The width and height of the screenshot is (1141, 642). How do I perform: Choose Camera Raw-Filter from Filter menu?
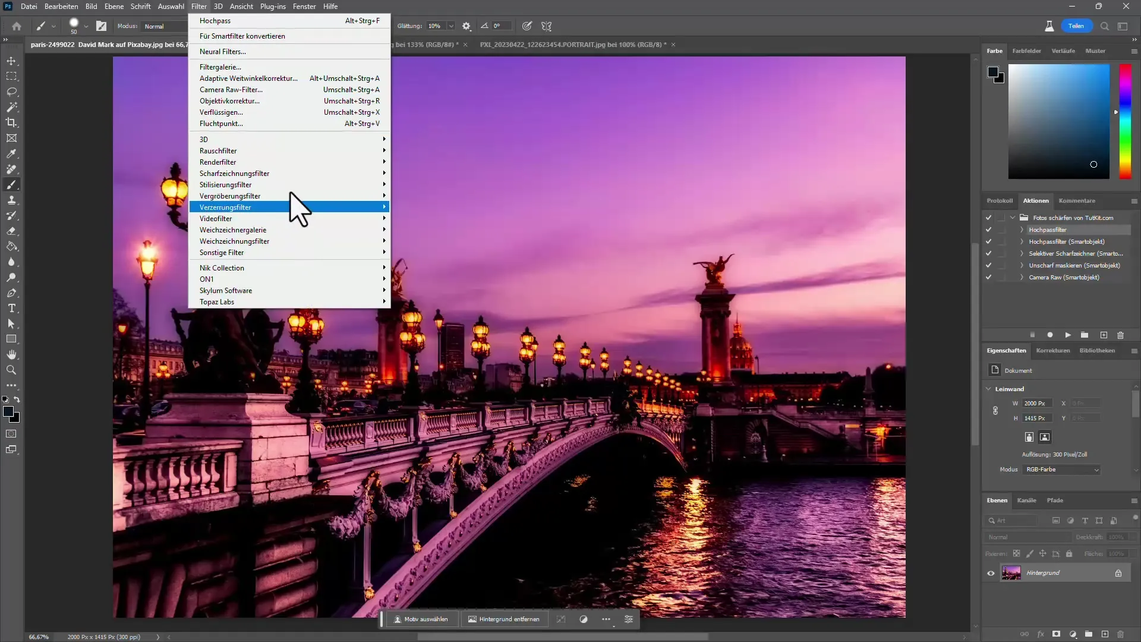[289, 90]
